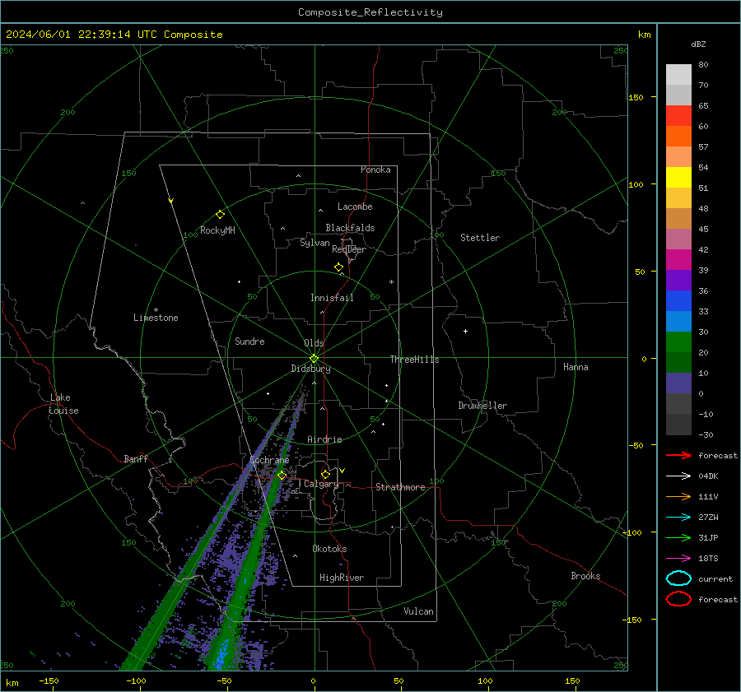The width and height of the screenshot is (741, 692).
Task: Select the red forecast ellipse legend icon
Action: pyautogui.click(x=678, y=599)
